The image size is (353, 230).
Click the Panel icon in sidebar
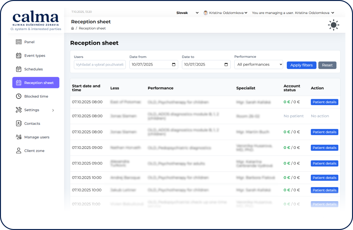pyautogui.click(x=19, y=42)
